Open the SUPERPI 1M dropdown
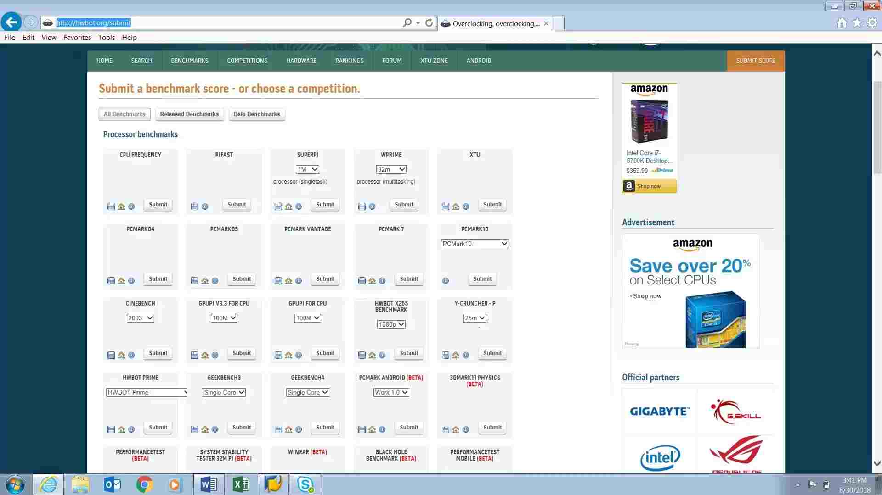 point(307,169)
